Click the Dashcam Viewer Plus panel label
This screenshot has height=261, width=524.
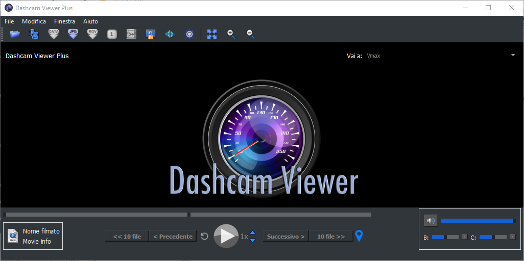37,56
